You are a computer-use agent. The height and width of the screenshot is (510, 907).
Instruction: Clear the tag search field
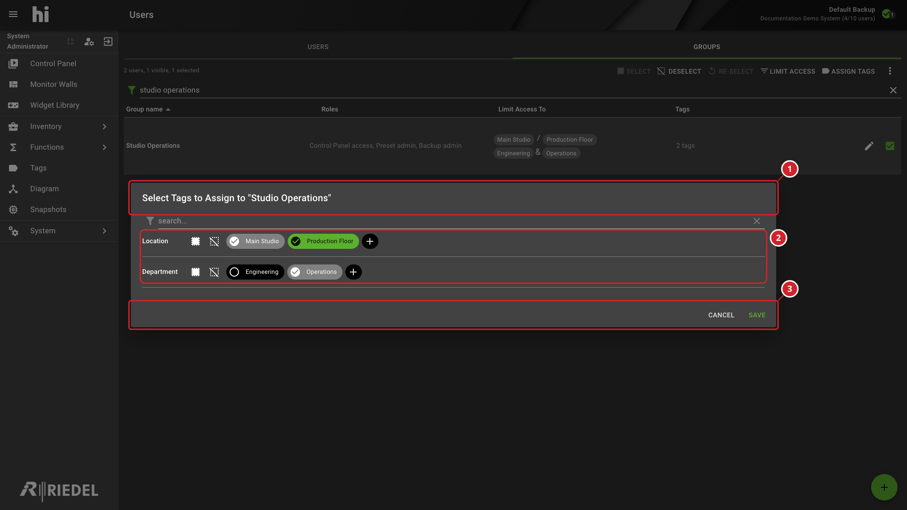click(x=757, y=221)
